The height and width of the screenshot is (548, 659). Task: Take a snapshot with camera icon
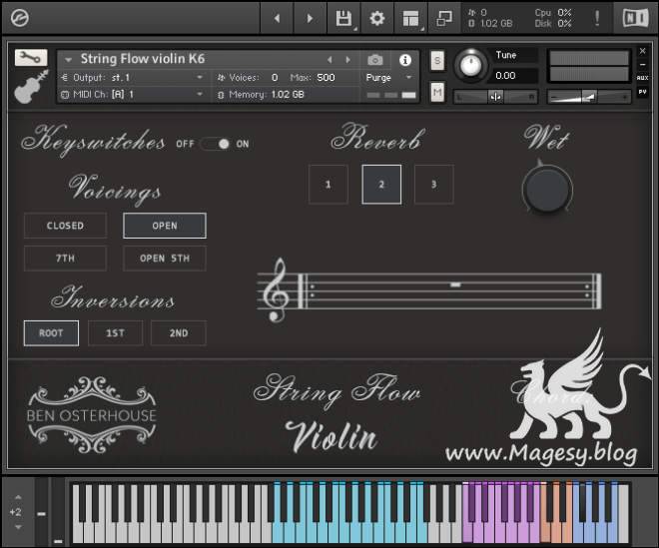375,60
